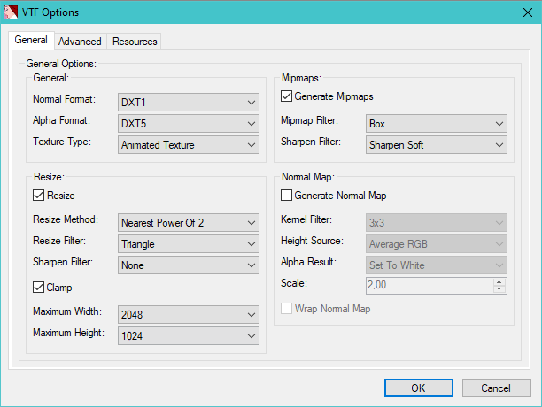Viewport: 542px width, 407px height.
Task: Close the VTF Options dialog
Action: (x=528, y=12)
